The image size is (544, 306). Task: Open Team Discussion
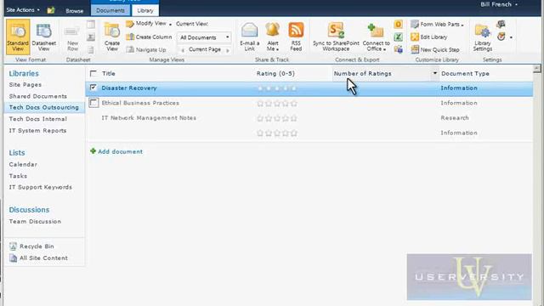click(x=35, y=221)
